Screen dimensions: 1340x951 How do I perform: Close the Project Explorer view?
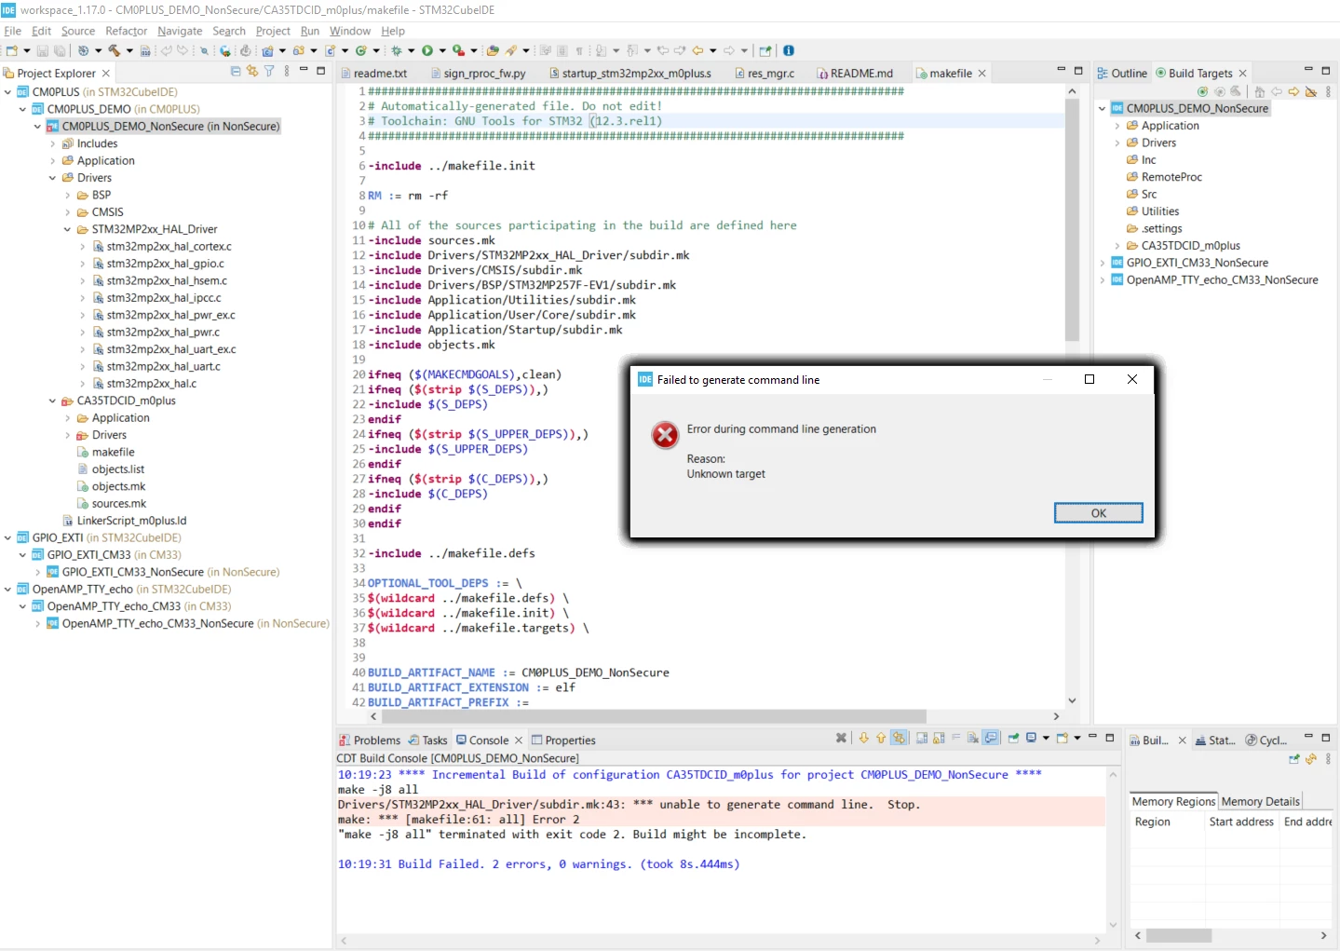pos(105,74)
